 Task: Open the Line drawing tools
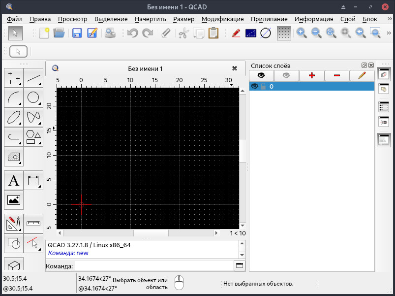click(x=33, y=78)
